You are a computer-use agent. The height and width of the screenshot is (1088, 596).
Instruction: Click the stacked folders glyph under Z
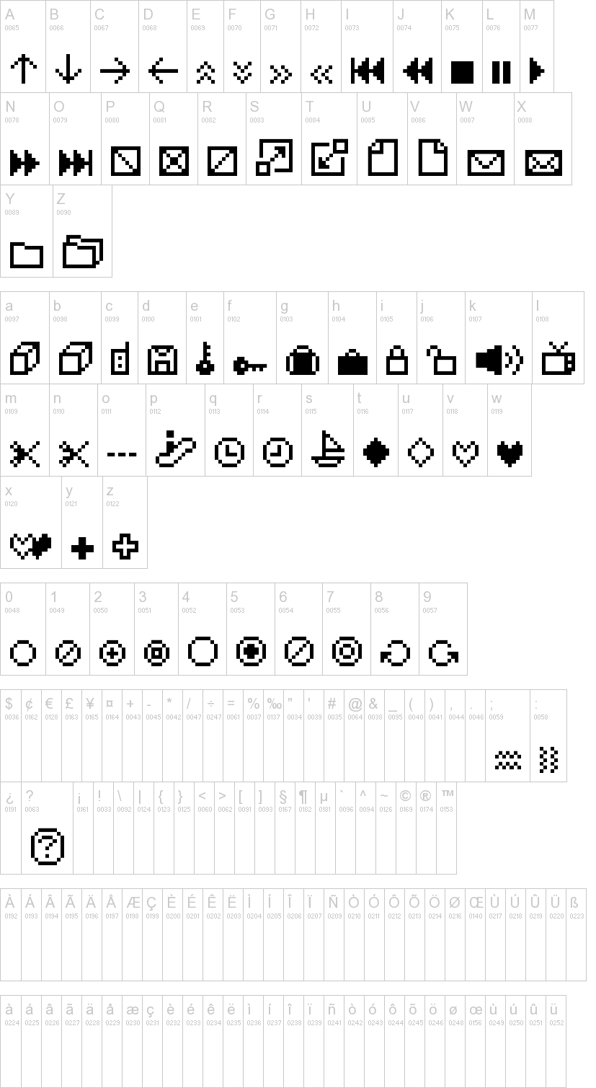(83, 252)
